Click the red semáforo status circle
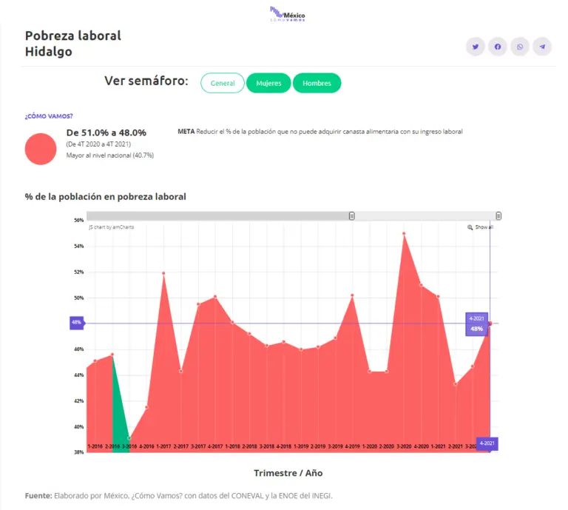This screenshot has height=510, width=568. point(41,149)
